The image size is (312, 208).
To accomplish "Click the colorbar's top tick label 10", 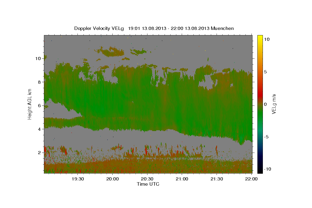I will [266, 39].
